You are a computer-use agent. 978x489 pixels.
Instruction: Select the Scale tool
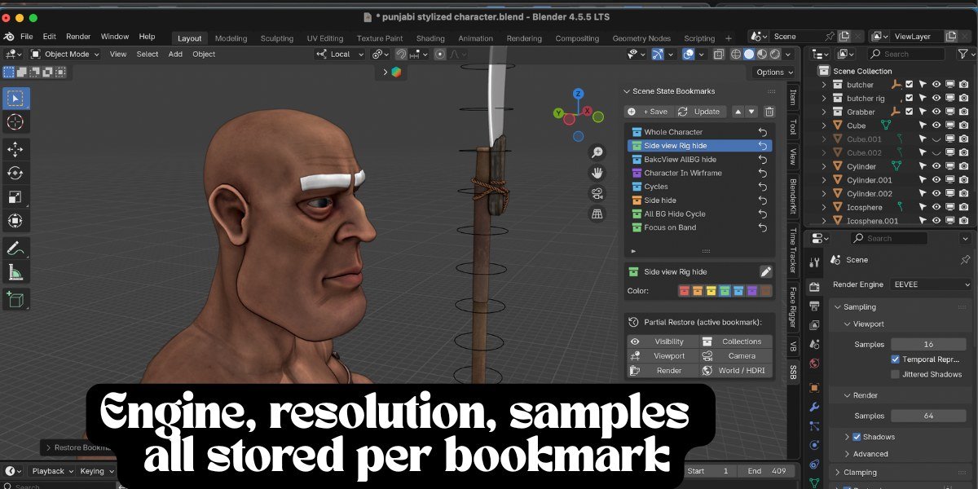[x=15, y=196]
